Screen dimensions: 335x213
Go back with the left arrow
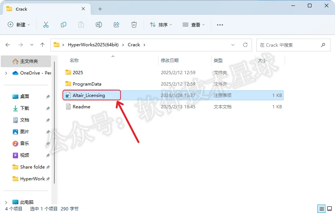(x=8, y=45)
